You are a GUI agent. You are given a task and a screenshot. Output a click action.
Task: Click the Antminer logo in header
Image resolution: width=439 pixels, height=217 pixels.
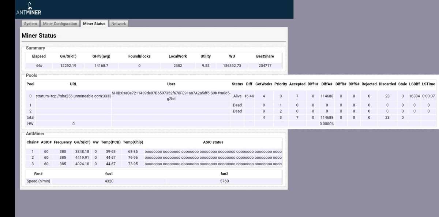pos(29,10)
